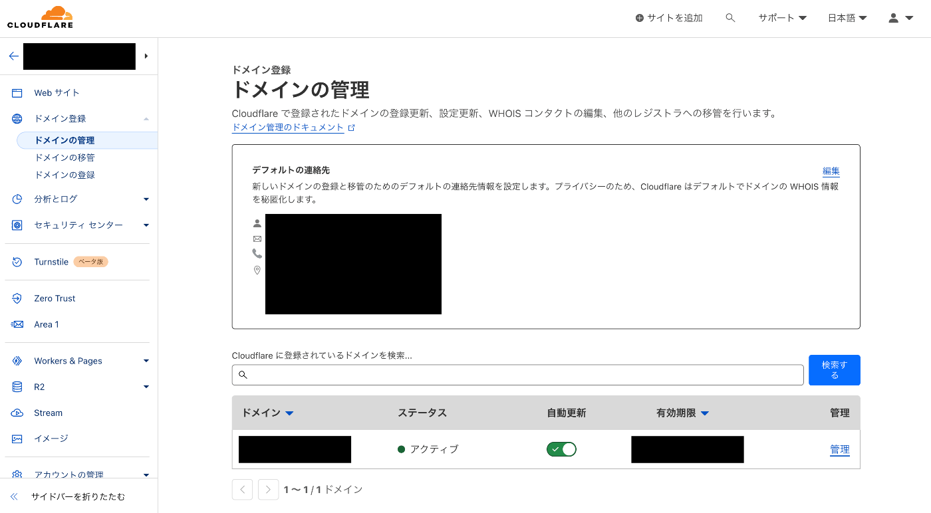Click the external link icon after ドメイン管理のドキュメント

[352, 128]
